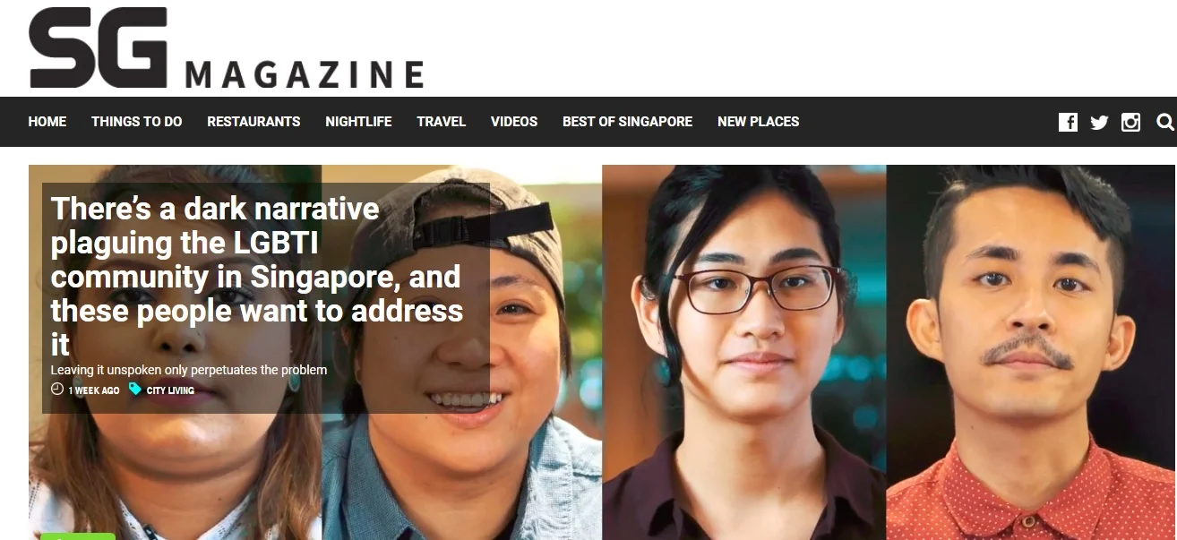Open the Nightlife menu item
The image size is (1177, 540).
tap(358, 122)
